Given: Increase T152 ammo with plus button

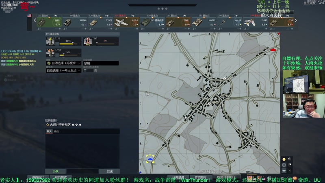Looking at the screenshot, I should click(x=79, y=44).
